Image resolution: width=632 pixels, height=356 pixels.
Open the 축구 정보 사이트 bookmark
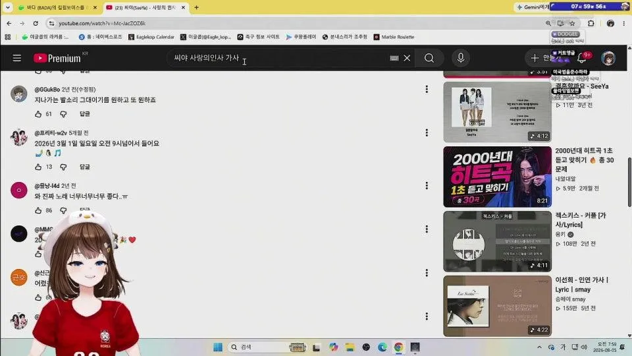tap(258, 37)
